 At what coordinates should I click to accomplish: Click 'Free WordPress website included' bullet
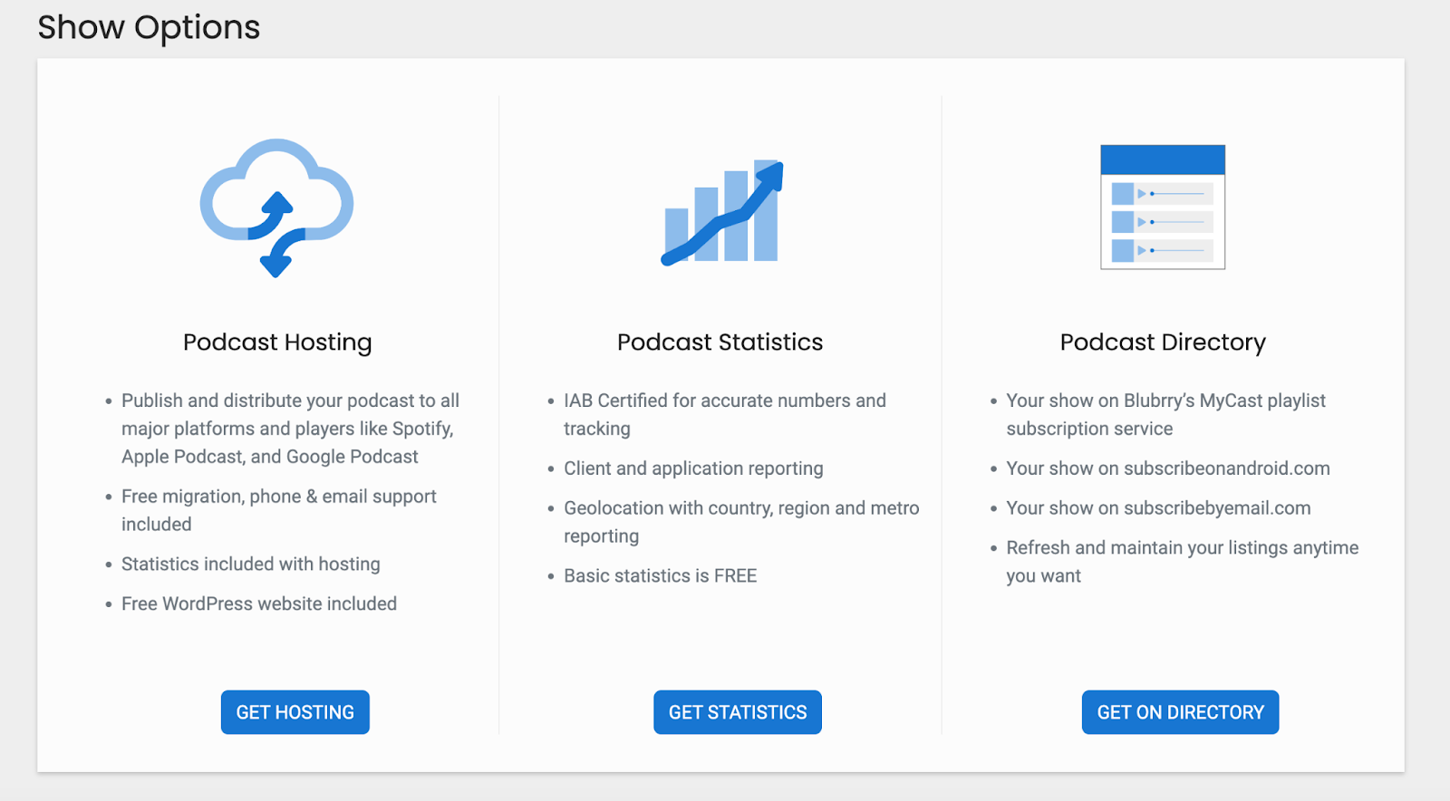coord(259,604)
